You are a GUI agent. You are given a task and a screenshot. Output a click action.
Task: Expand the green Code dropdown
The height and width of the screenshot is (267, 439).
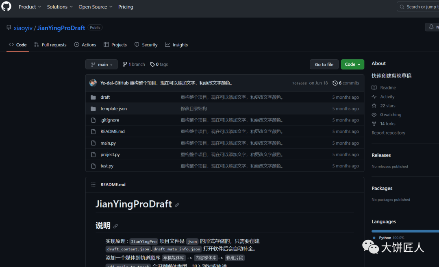tap(352, 64)
